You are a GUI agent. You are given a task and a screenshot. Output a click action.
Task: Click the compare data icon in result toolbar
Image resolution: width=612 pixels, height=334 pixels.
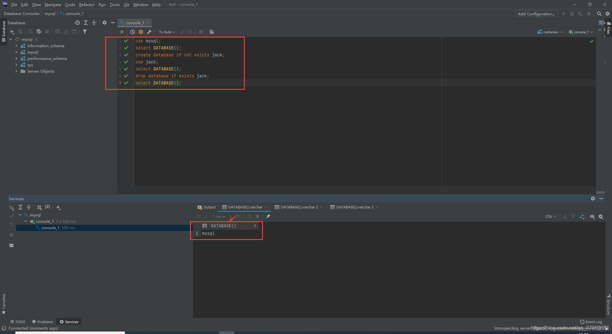[582, 216]
